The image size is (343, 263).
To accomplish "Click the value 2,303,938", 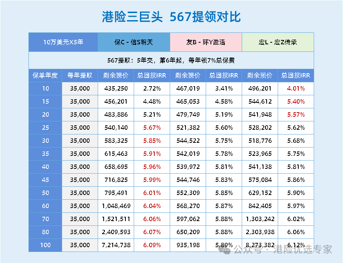I will [260, 232].
